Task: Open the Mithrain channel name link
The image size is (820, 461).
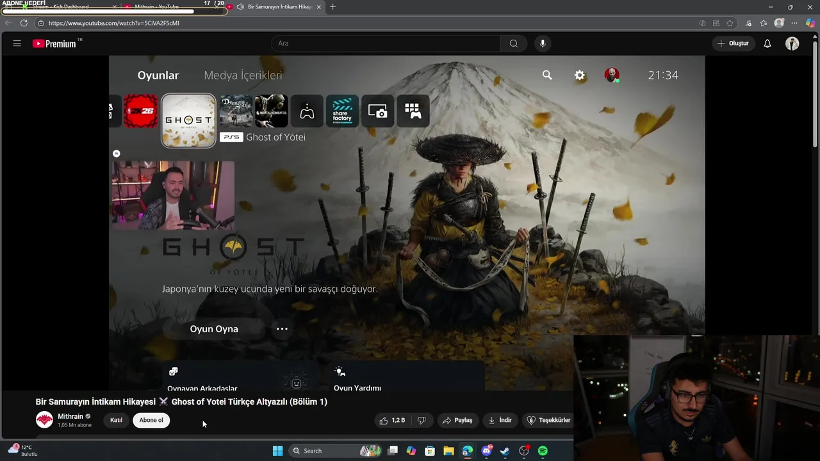Action: (70, 416)
